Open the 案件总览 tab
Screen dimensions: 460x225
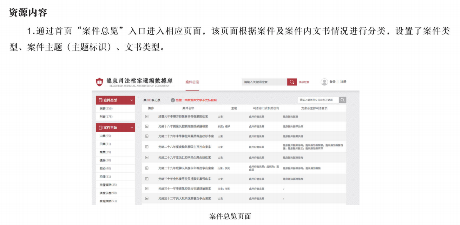pyautogui.click(x=192, y=82)
